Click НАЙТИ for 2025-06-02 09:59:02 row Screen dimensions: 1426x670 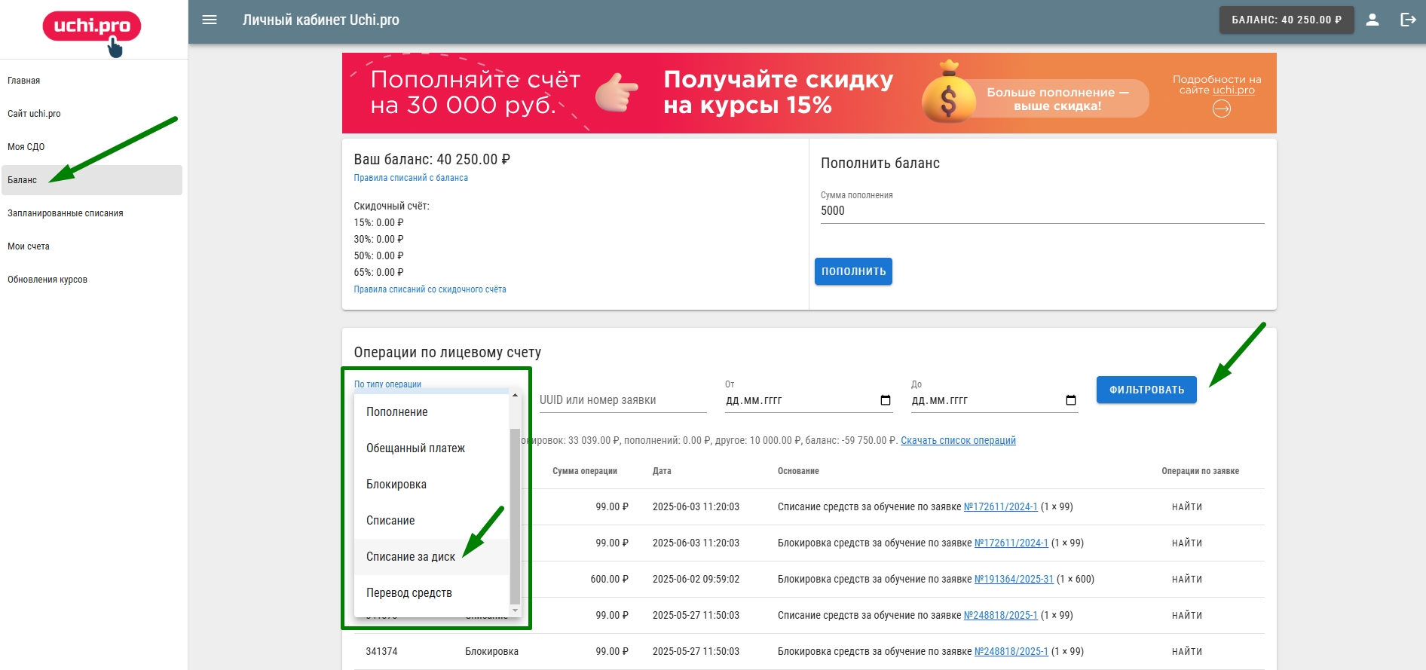pos(1187,580)
